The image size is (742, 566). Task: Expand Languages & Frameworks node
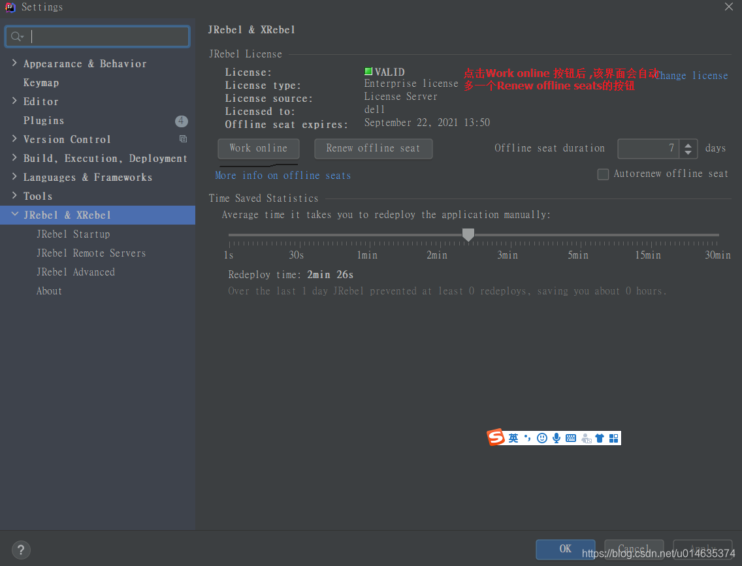[x=14, y=177]
